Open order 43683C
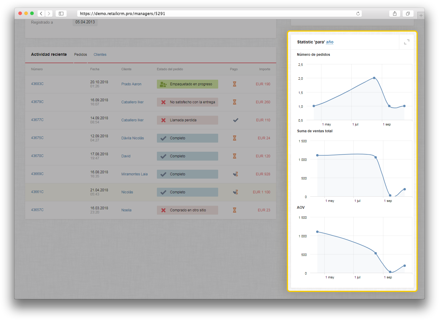 point(37,84)
